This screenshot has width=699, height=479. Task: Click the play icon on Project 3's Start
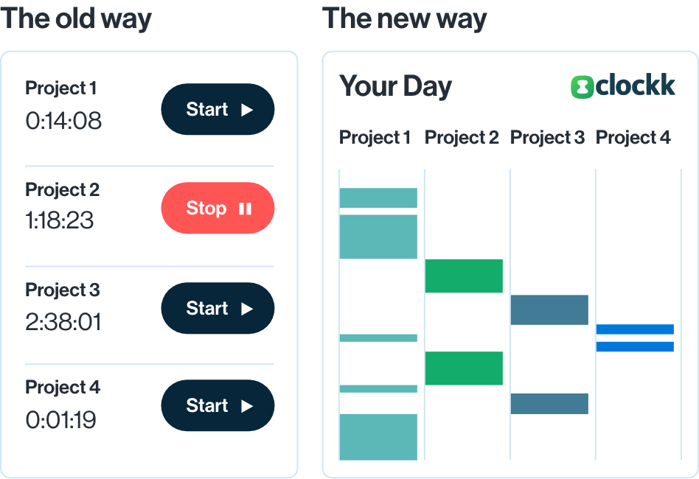[247, 308]
